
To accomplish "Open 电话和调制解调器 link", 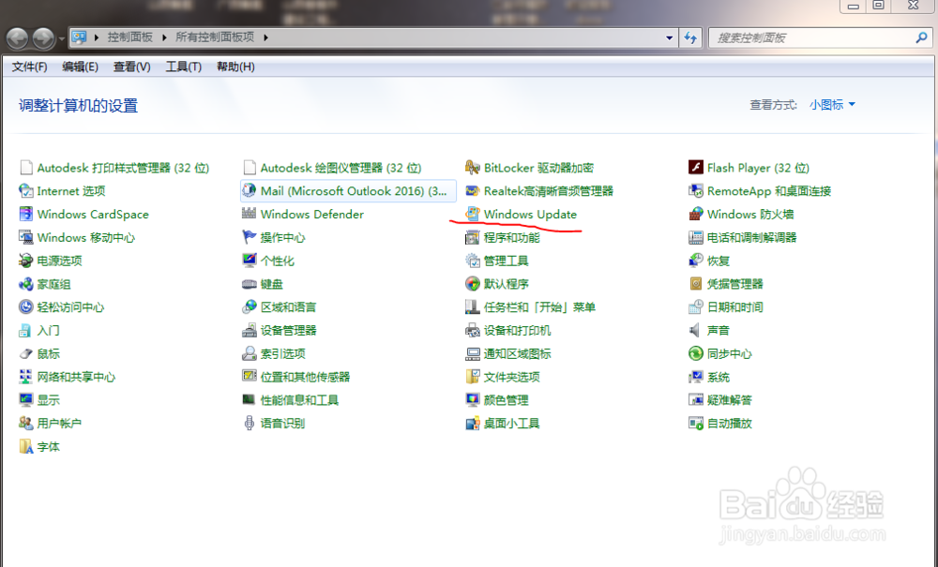I will click(752, 237).
